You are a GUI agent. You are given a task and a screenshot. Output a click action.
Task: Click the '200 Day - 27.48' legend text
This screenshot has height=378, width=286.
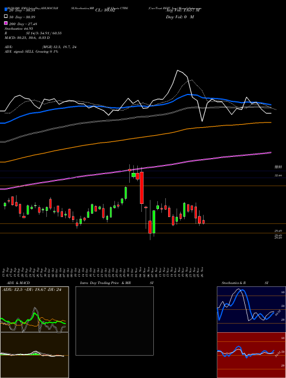[23, 24]
